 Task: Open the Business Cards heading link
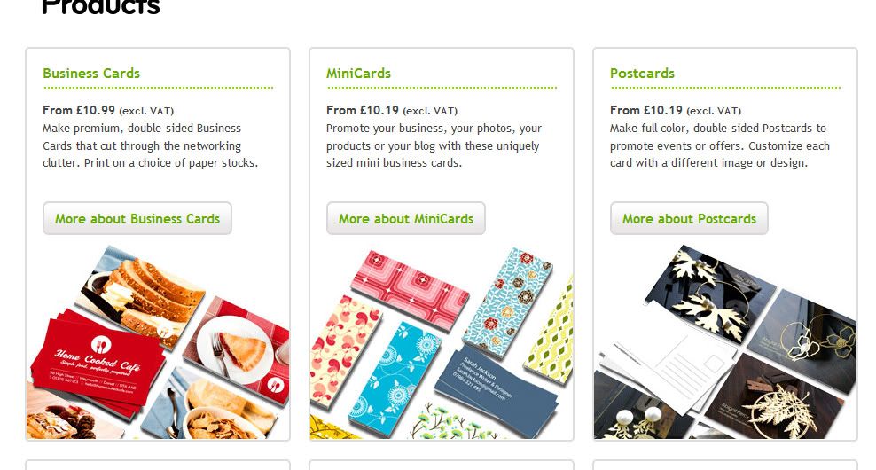[x=91, y=74]
